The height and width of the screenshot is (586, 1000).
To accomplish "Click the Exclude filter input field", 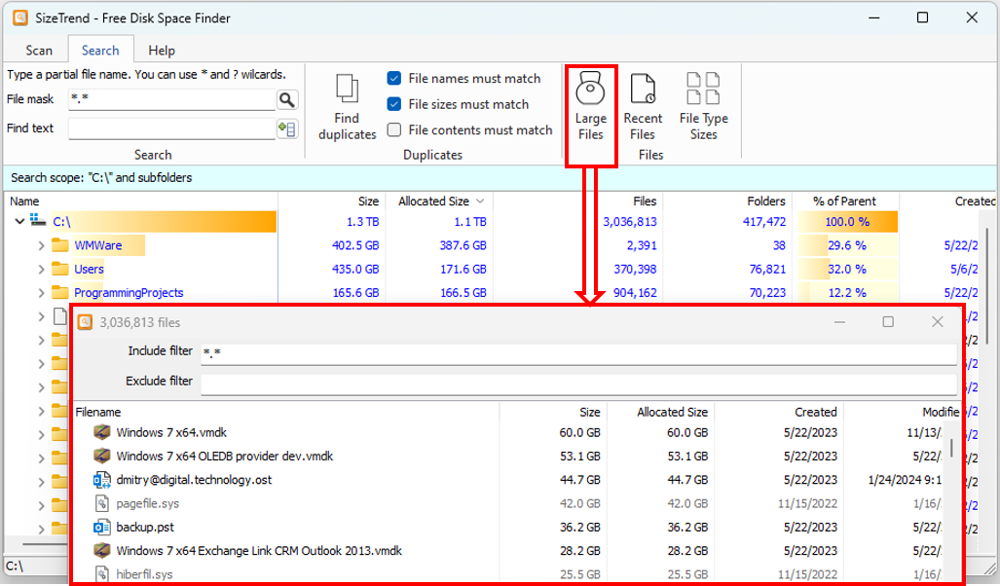I will point(578,382).
